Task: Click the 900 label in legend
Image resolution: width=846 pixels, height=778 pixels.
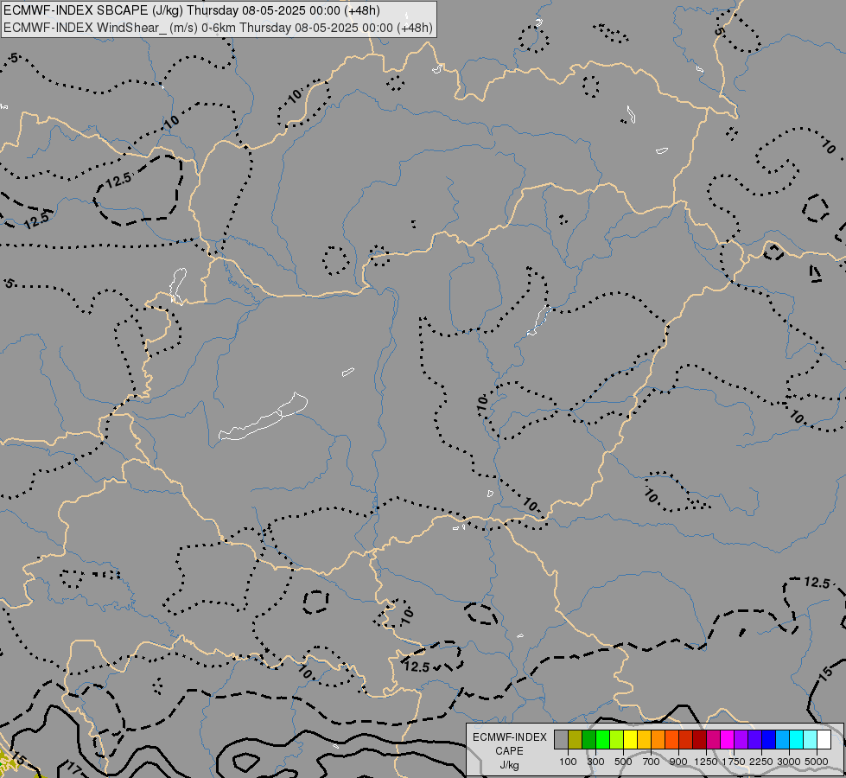Action: (x=678, y=762)
